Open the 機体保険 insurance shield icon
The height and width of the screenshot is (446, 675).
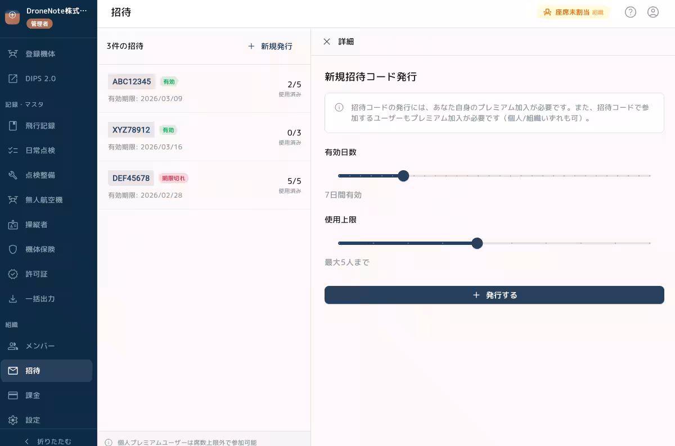pyautogui.click(x=13, y=249)
